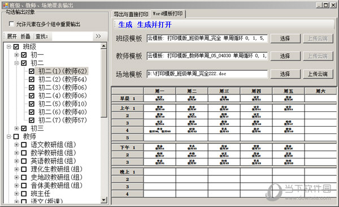Viewport: 339px width, 207px height.
Task: Click 生成并打开 link
Action: [x=154, y=25]
